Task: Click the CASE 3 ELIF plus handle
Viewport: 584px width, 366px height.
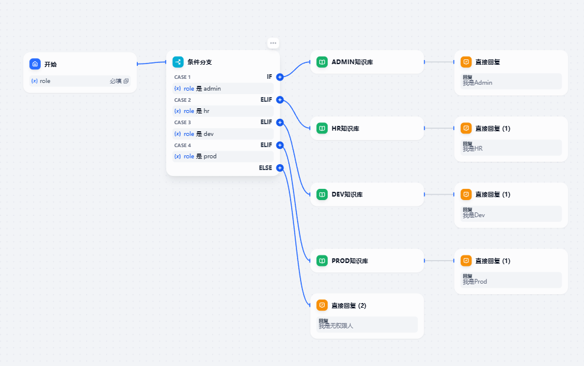Action: [280, 122]
